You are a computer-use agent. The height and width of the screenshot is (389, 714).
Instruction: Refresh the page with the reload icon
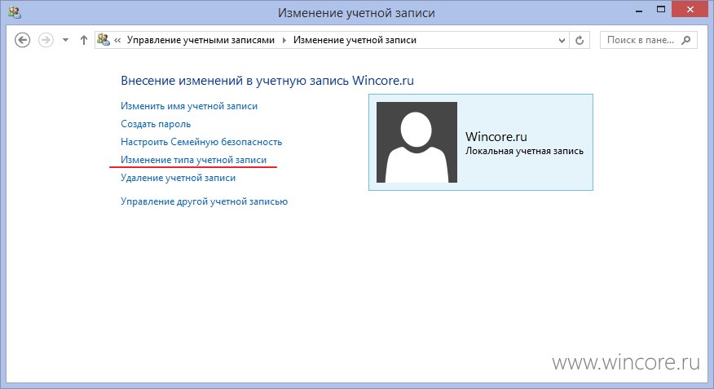click(x=580, y=40)
